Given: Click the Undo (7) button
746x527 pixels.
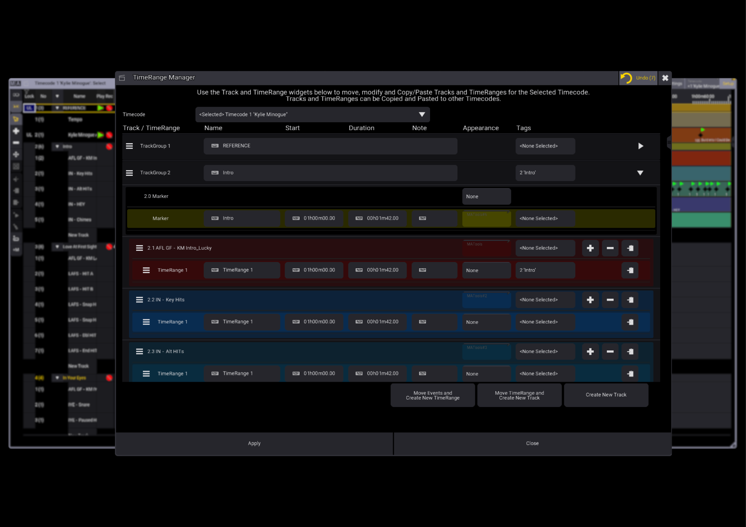Looking at the screenshot, I should [x=638, y=78].
